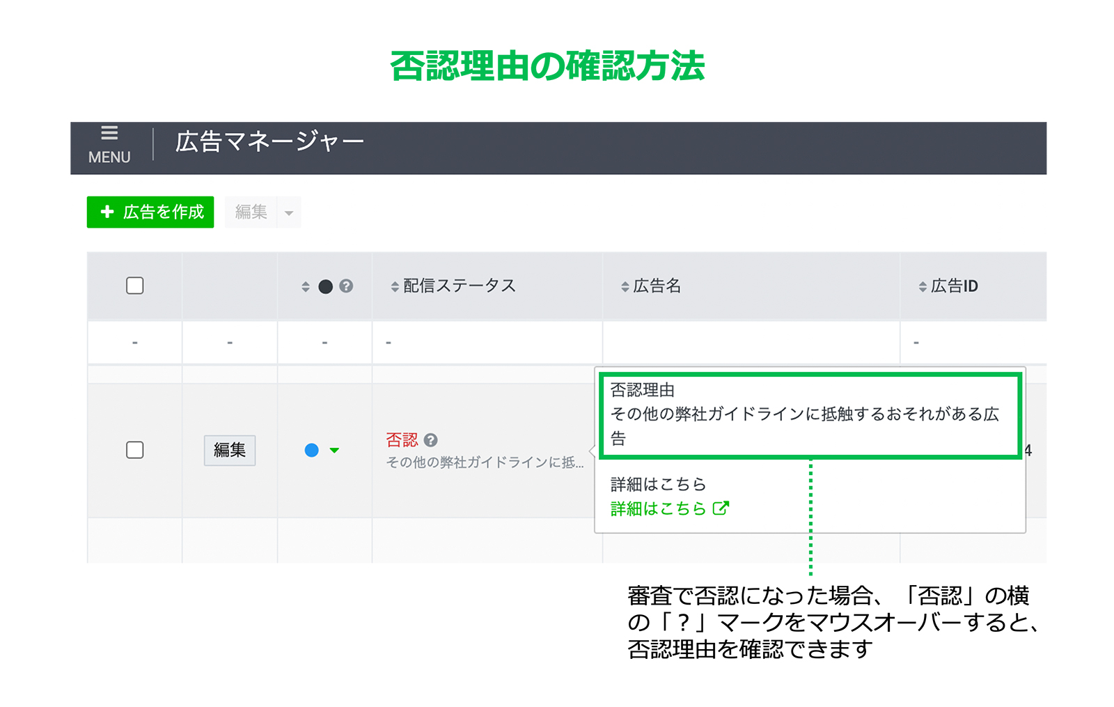Click the external link icon beside 詳細はこちら
Image resolution: width=1114 pixels, height=707 pixels.
[721, 508]
